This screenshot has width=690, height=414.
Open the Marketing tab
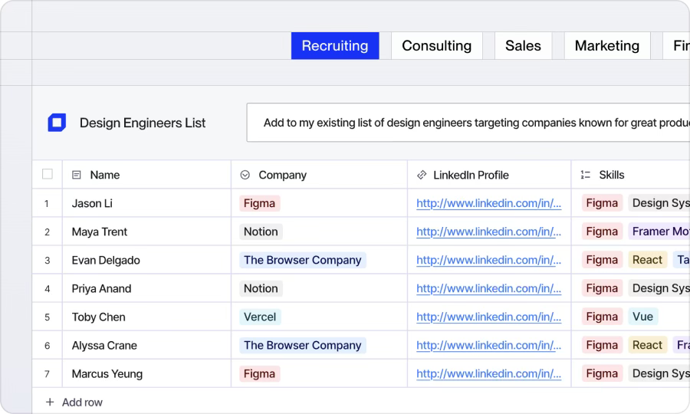pyautogui.click(x=606, y=46)
